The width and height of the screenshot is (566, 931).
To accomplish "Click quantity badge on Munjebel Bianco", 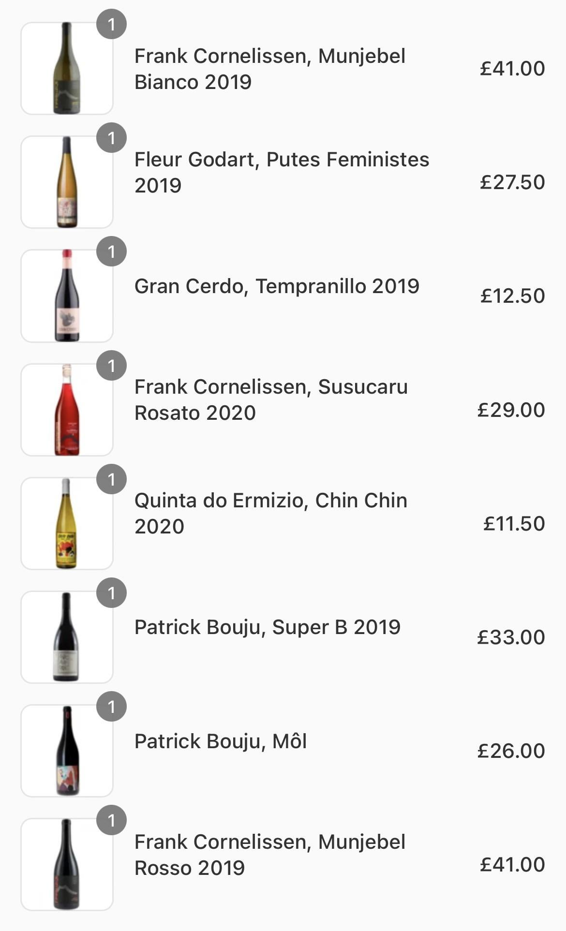I will [111, 24].
